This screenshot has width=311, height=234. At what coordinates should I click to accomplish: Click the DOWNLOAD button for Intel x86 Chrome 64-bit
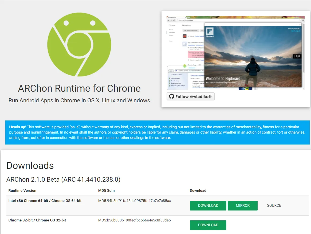pos(208,205)
